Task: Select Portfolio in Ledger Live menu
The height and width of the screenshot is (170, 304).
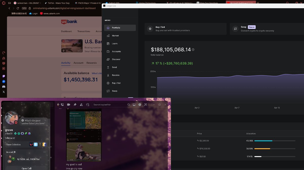Action: [120, 28]
